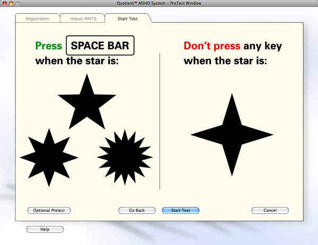Click the Go Back button
This screenshot has height=245, width=318.
137,210
